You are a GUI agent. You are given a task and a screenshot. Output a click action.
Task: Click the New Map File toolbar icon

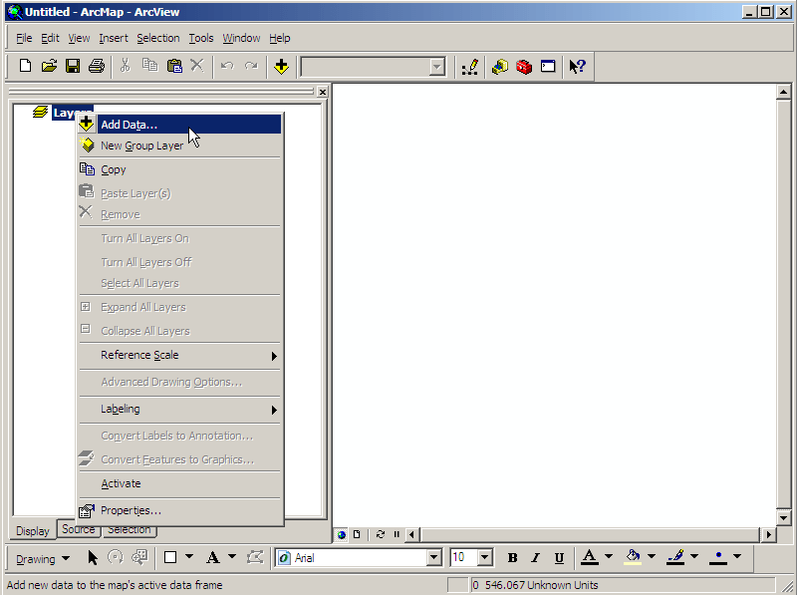pos(25,66)
